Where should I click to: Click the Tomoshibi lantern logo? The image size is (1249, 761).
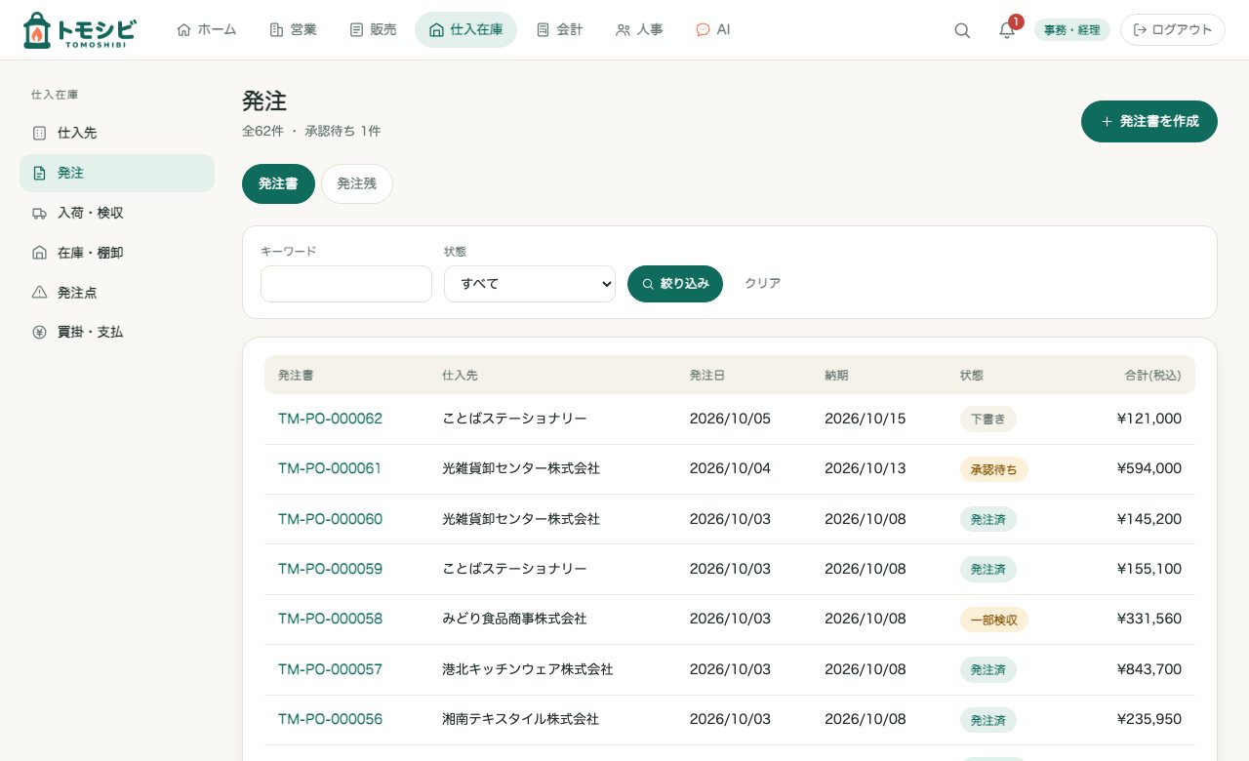coord(79,30)
